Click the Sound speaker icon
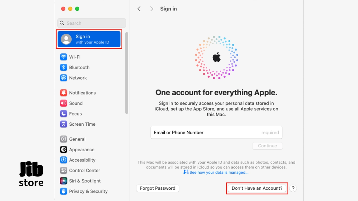 click(64, 103)
